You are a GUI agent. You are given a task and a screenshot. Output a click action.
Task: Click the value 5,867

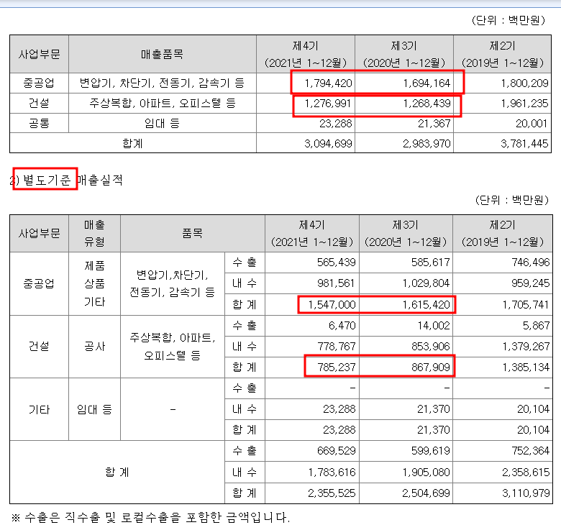coord(536,325)
